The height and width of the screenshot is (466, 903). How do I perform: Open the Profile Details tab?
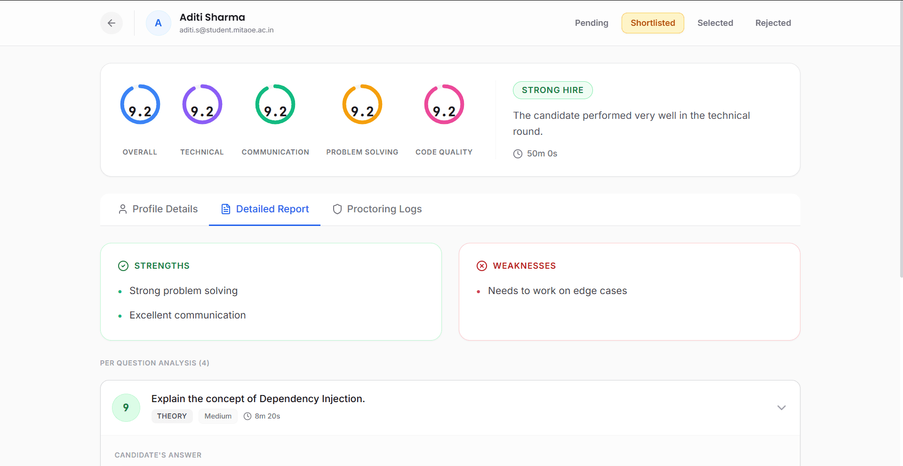pyautogui.click(x=158, y=209)
